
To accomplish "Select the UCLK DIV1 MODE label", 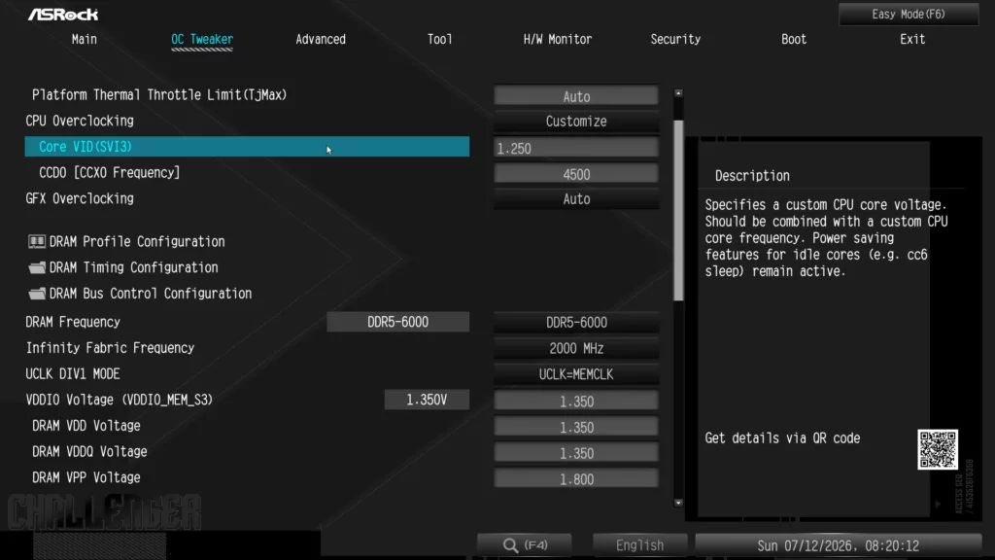I will tap(73, 374).
